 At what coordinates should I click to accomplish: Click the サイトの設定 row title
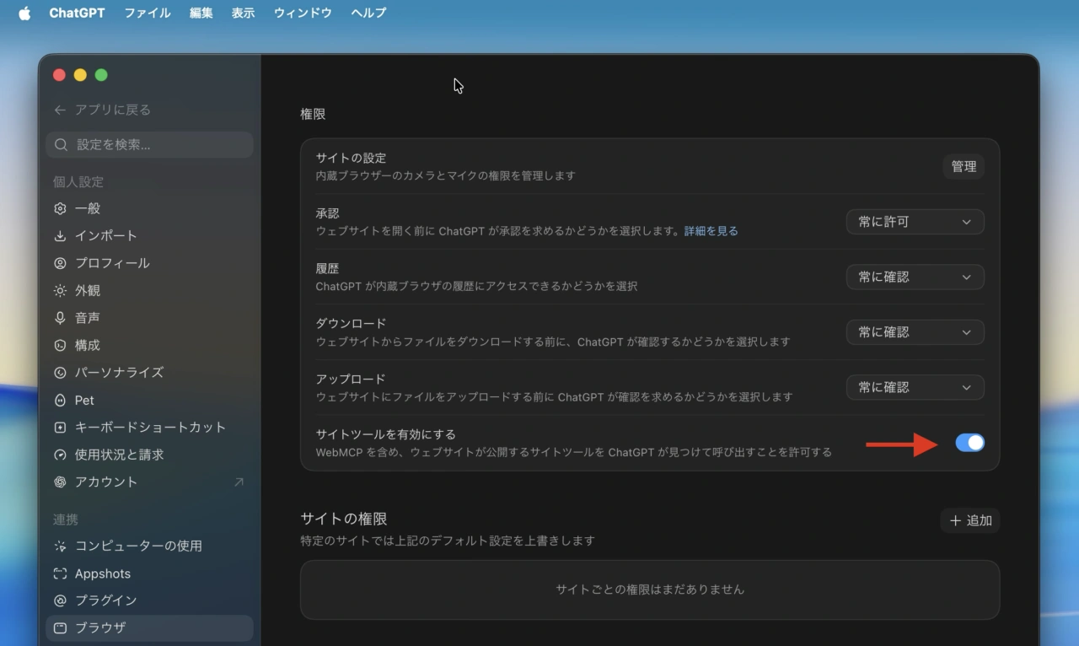(x=351, y=158)
